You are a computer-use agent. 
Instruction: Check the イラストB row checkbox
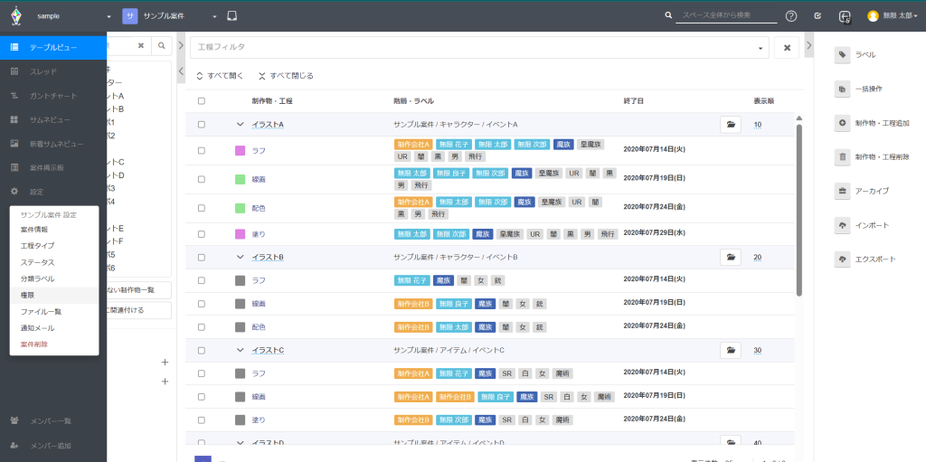(202, 258)
